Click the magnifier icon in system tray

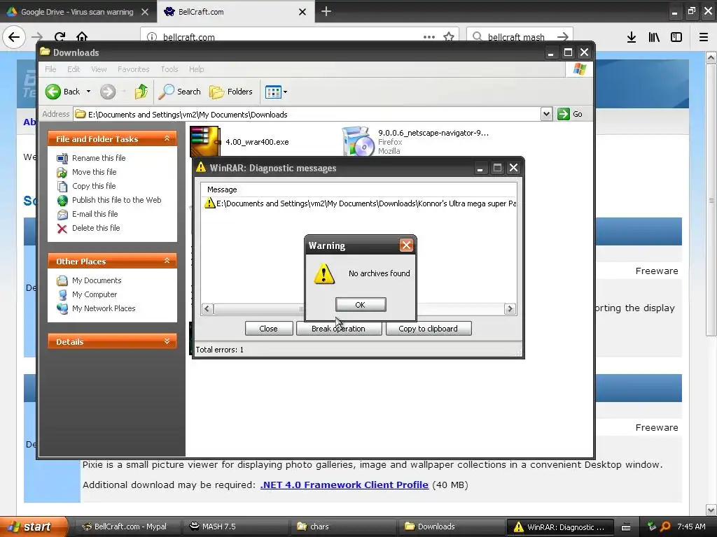(665, 527)
